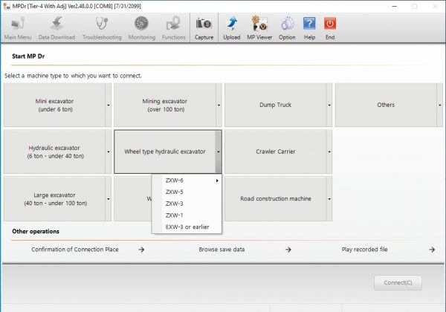The image size is (446, 312).
Task: Open the Browse save data link
Action: pyautogui.click(x=222, y=250)
